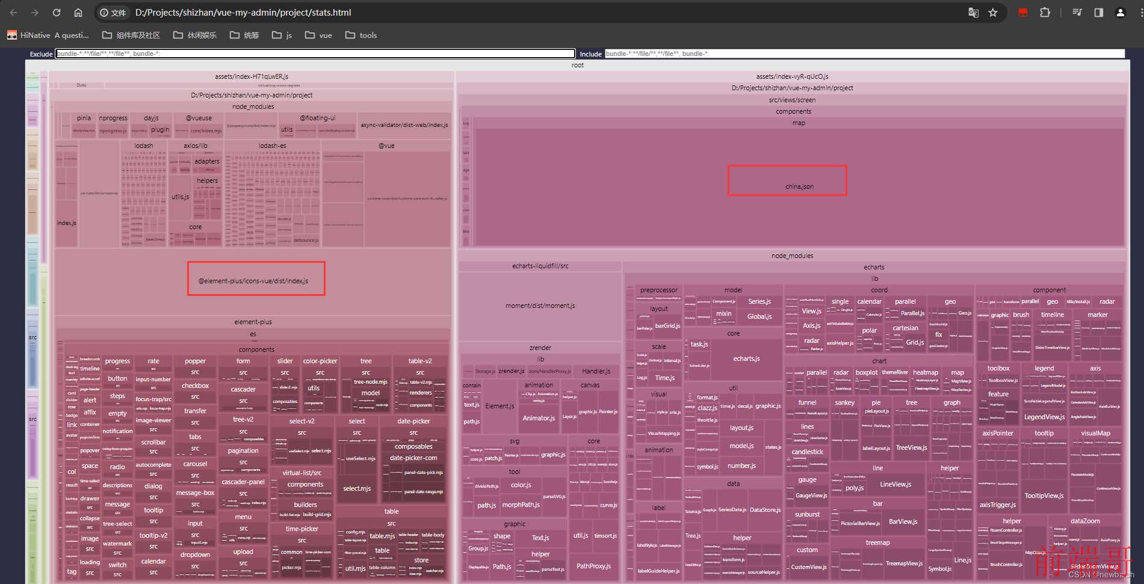Viewport: 1144px width, 584px height.
Task: Bookmark this page with the star icon
Action: coord(993,13)
